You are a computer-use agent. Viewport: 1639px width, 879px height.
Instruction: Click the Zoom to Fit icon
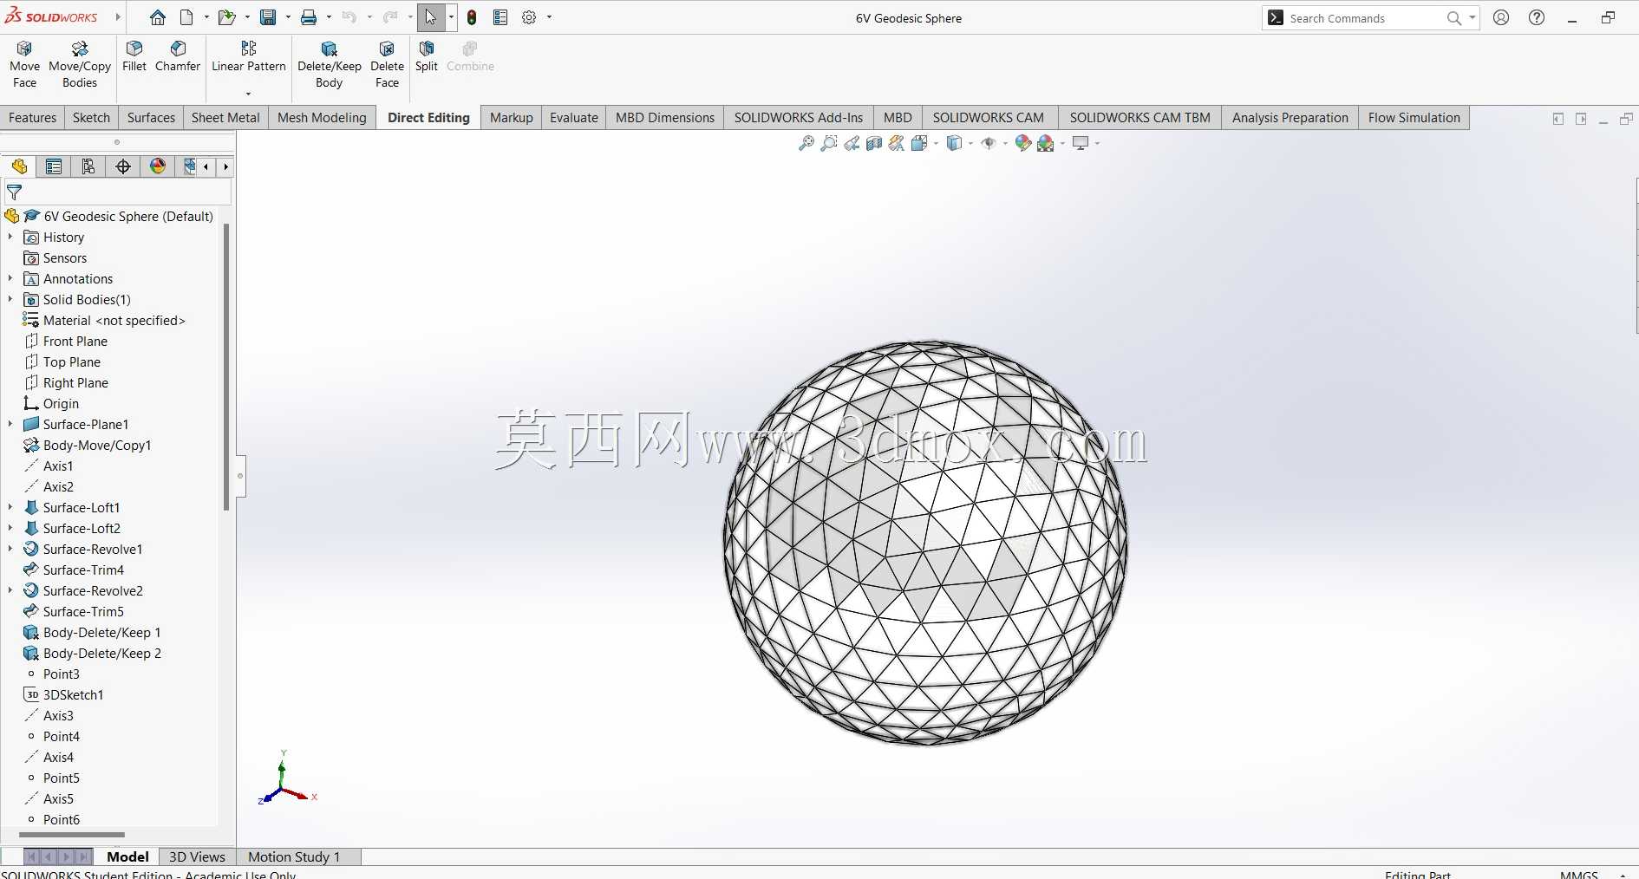click(806, 143)
